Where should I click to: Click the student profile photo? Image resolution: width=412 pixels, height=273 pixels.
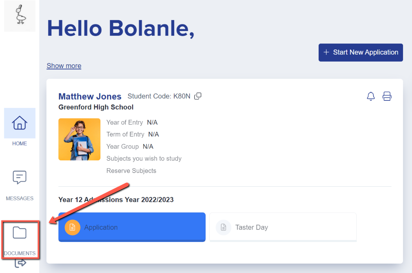[x=79, y=139]
